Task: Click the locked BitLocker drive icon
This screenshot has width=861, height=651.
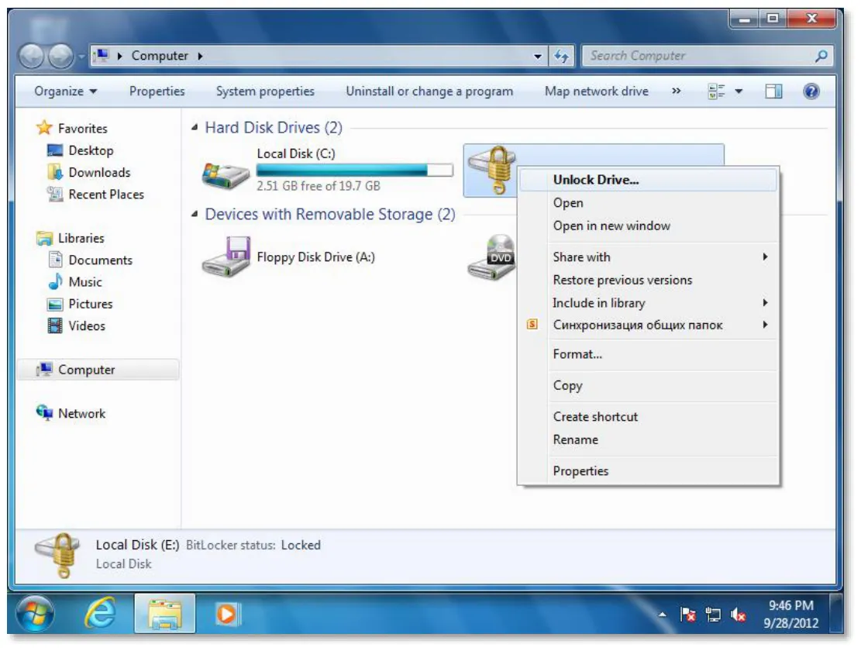Action: 493,170
